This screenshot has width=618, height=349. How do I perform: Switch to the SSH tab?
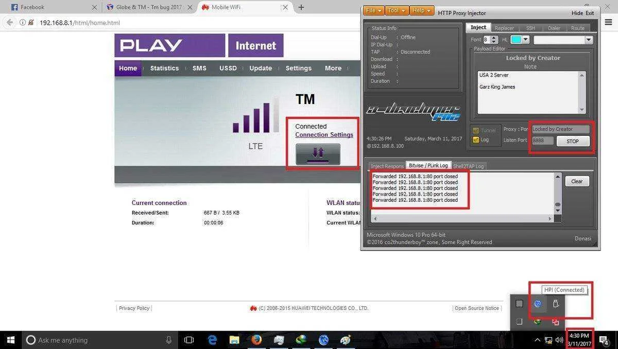[530, 28]
